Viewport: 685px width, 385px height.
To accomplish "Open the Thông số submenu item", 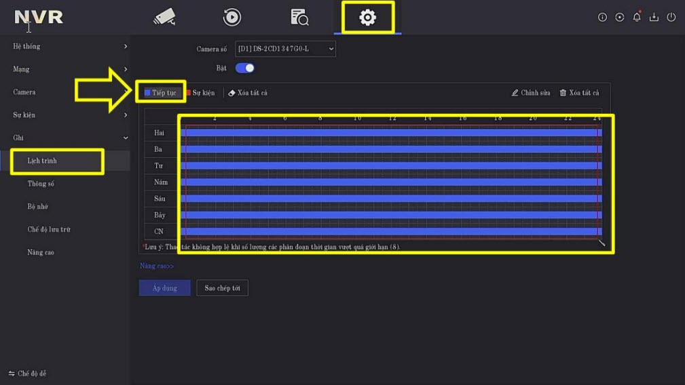I will [x=41, y=184].
